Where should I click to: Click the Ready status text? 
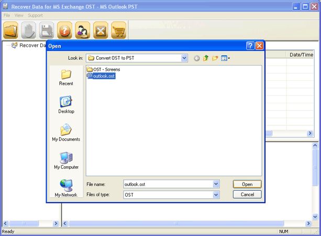tap(8, 231)
